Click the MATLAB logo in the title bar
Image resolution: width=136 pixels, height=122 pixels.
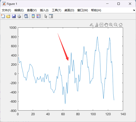[x=4, y=4]
